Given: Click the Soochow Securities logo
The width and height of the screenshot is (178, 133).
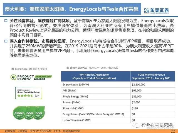Looking at the screenshot, I should (x=156, y=11).
